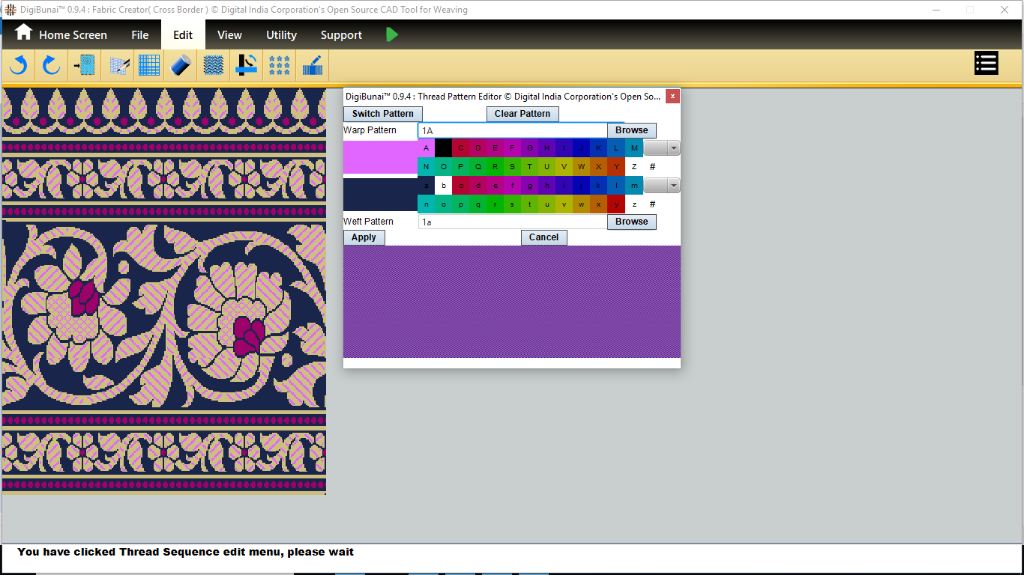Select weft color swatch y

(616, 204)
